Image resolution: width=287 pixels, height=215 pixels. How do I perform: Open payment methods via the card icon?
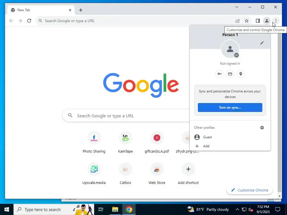click(230, 74)
